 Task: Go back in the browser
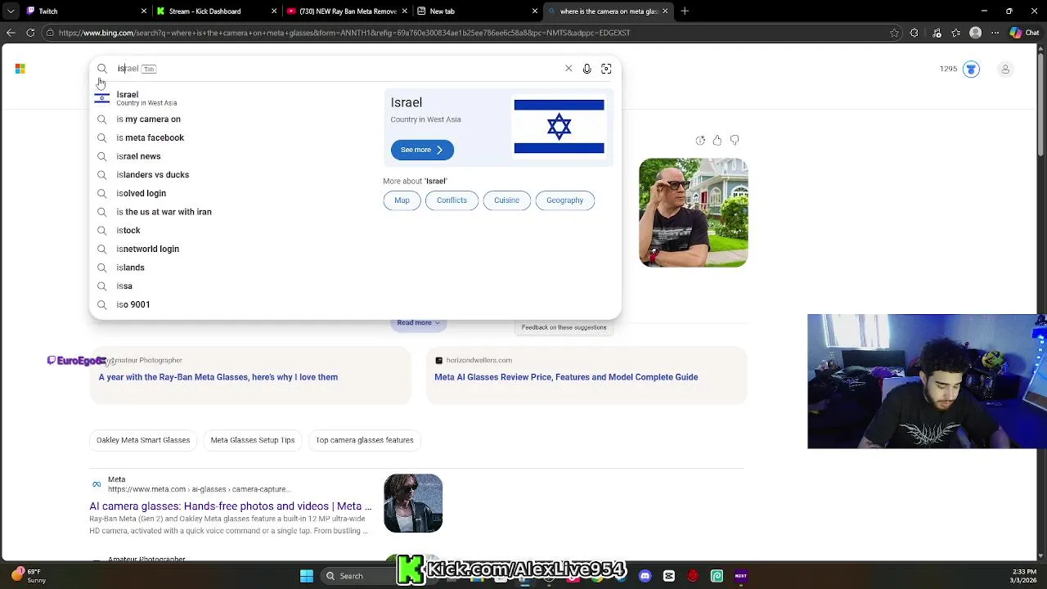pos(10,33)
